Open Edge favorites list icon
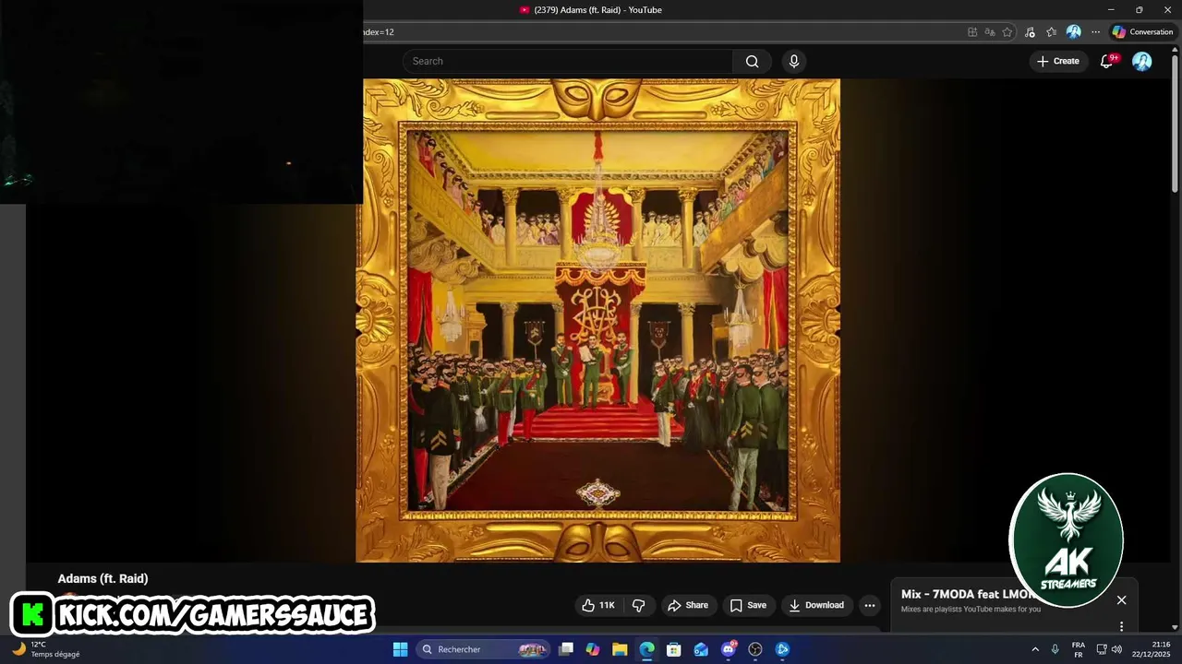Screen dimensions: 1182x664 tap(1051, 32)
